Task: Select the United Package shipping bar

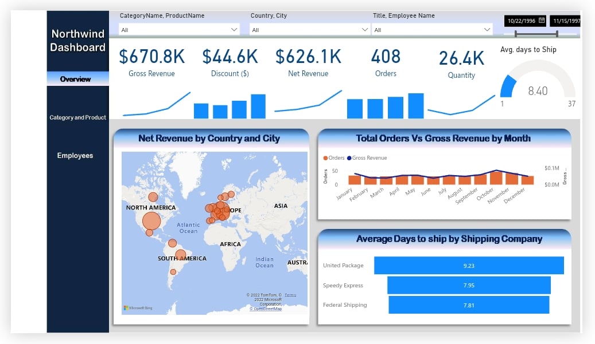Action: click(x=469, y=266)
